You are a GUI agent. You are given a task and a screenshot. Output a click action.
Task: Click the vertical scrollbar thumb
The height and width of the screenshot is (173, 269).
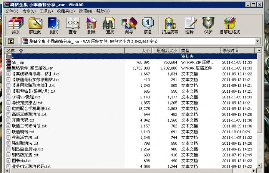pos(259,93)
